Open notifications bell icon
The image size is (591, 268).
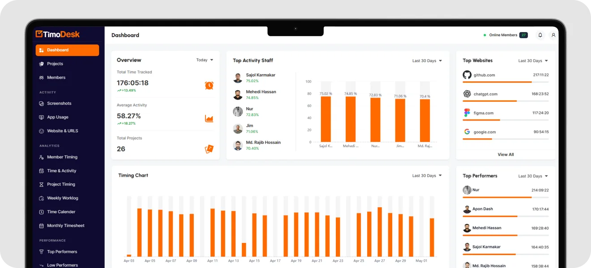[540, 35]
